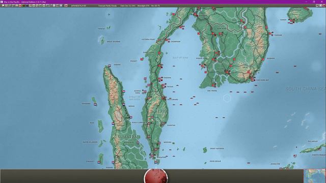
Task: Click the first icon in the top toolbar
Action: point(3,6)
